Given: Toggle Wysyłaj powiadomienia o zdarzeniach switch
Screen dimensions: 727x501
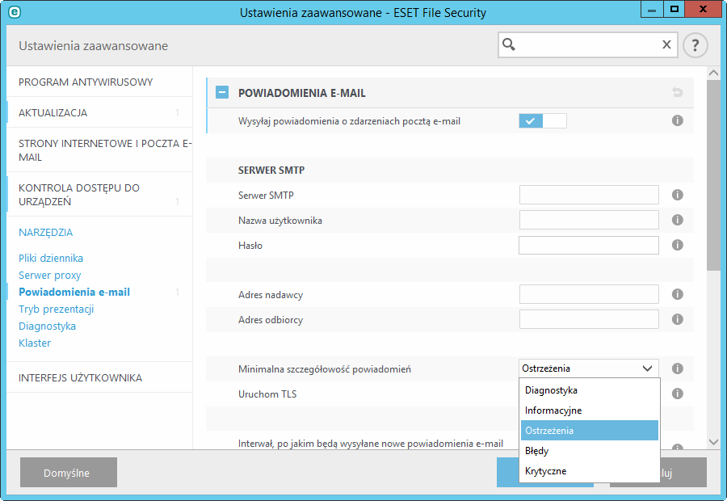Looking at the screenshot, I should tap(543, 120).
